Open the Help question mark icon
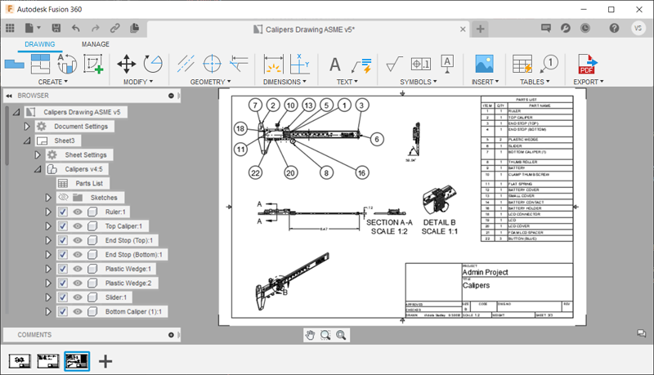The height and width of the screenshot is (375, 654). pos(614,28)
